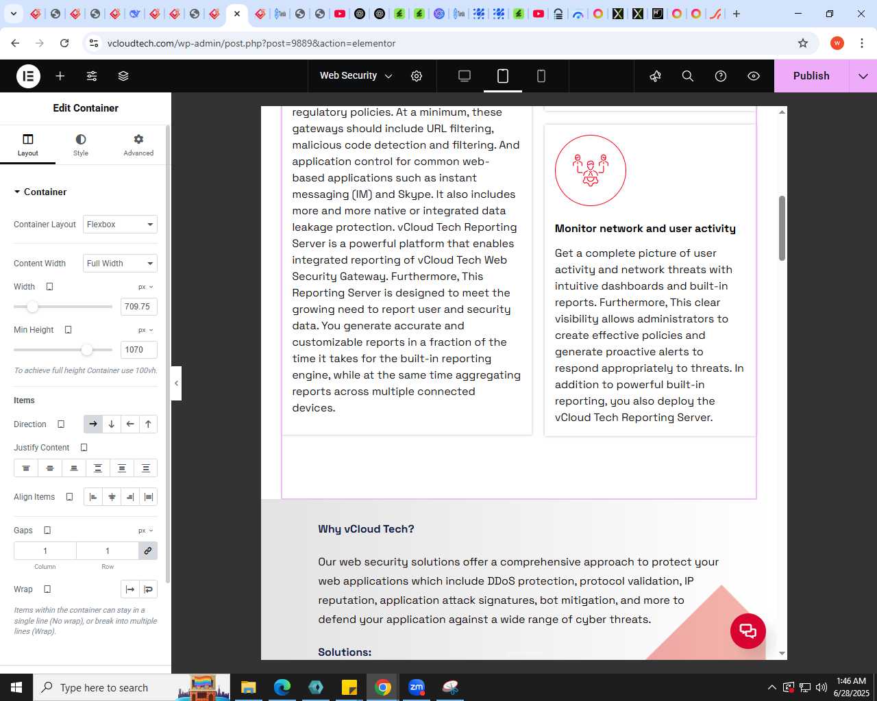Click the Column gap input field

45,551
